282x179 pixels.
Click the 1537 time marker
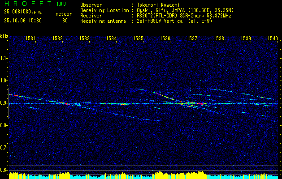192,38
